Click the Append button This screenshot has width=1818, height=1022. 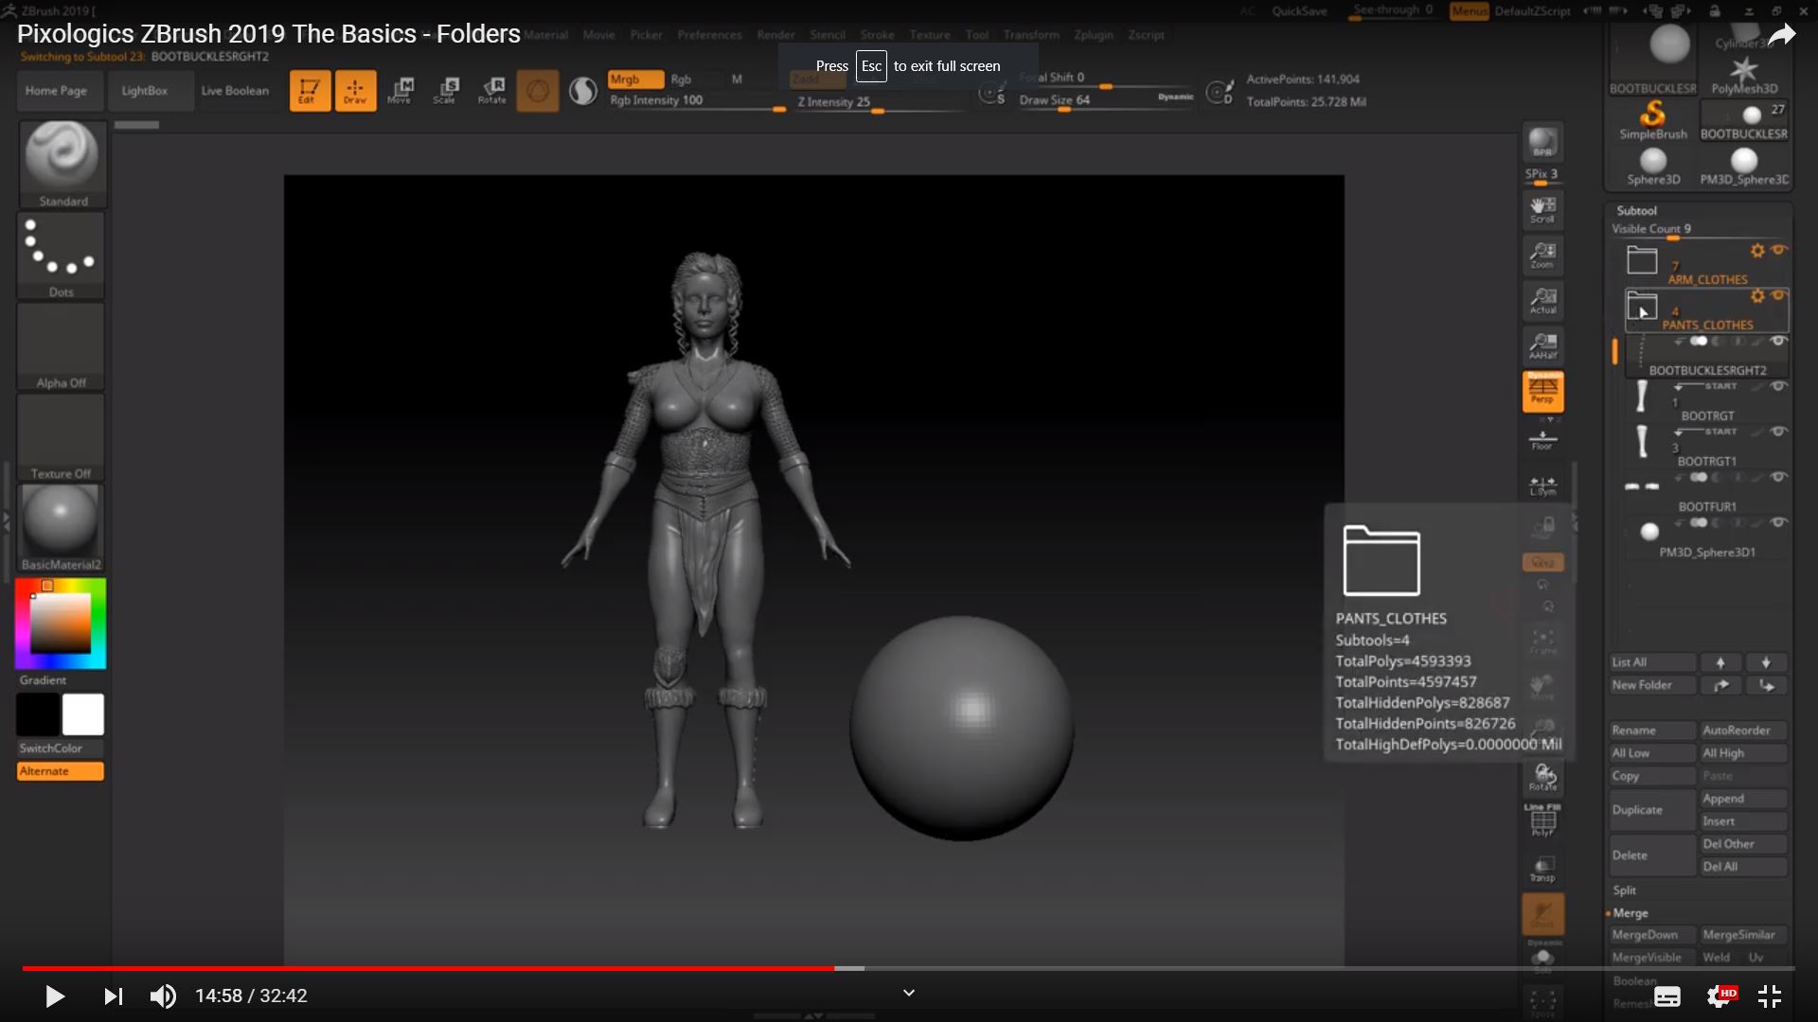1743,799
